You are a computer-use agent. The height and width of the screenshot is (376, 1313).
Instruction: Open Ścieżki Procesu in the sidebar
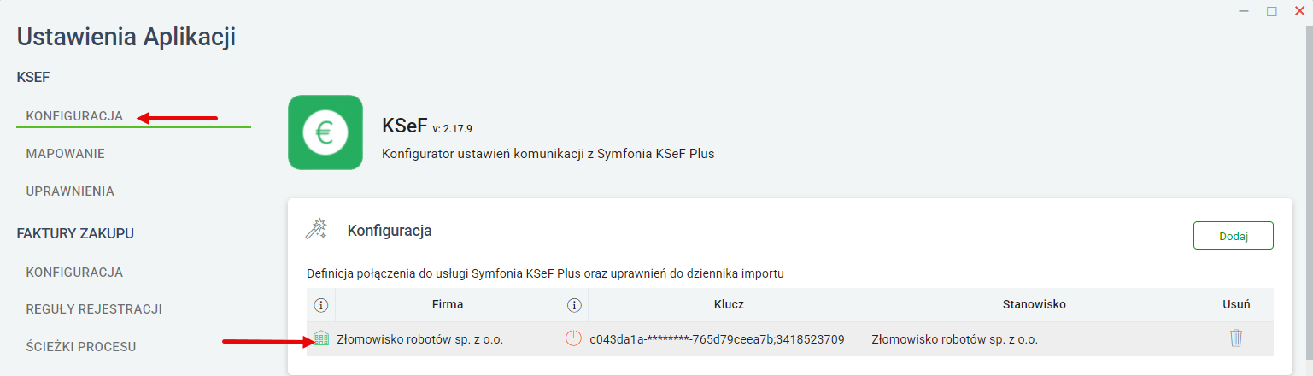point(81,347)
